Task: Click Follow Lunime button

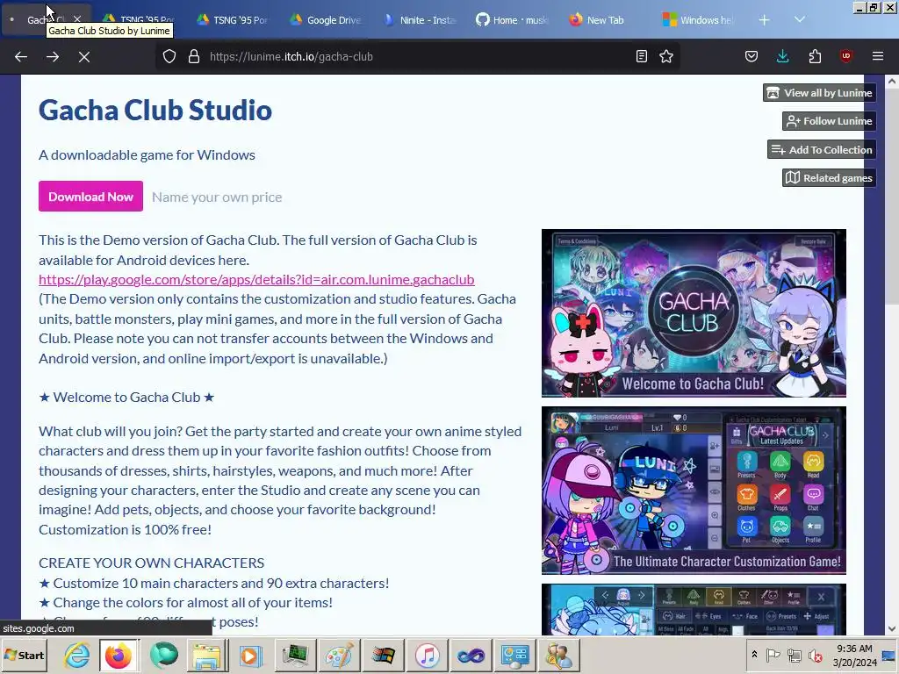Action: tap(830, 121)
